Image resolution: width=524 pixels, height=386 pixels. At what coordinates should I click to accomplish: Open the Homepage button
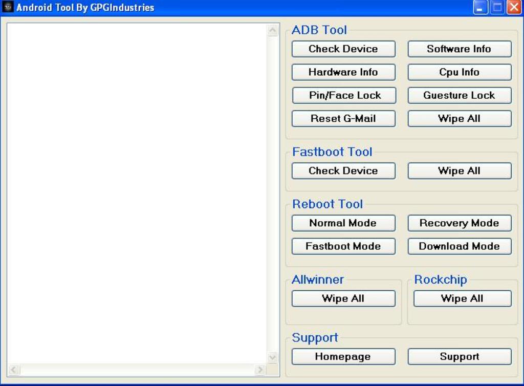click(x=343, y=357)
